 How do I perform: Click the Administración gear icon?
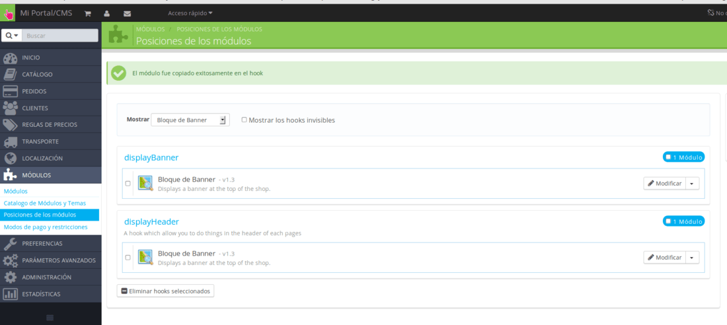pos(10,277)
